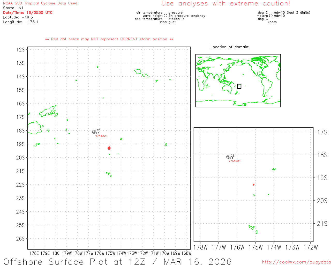Click '21S' latitude label on inset map
The image size is (331, 265).
[x=322, y=223]
